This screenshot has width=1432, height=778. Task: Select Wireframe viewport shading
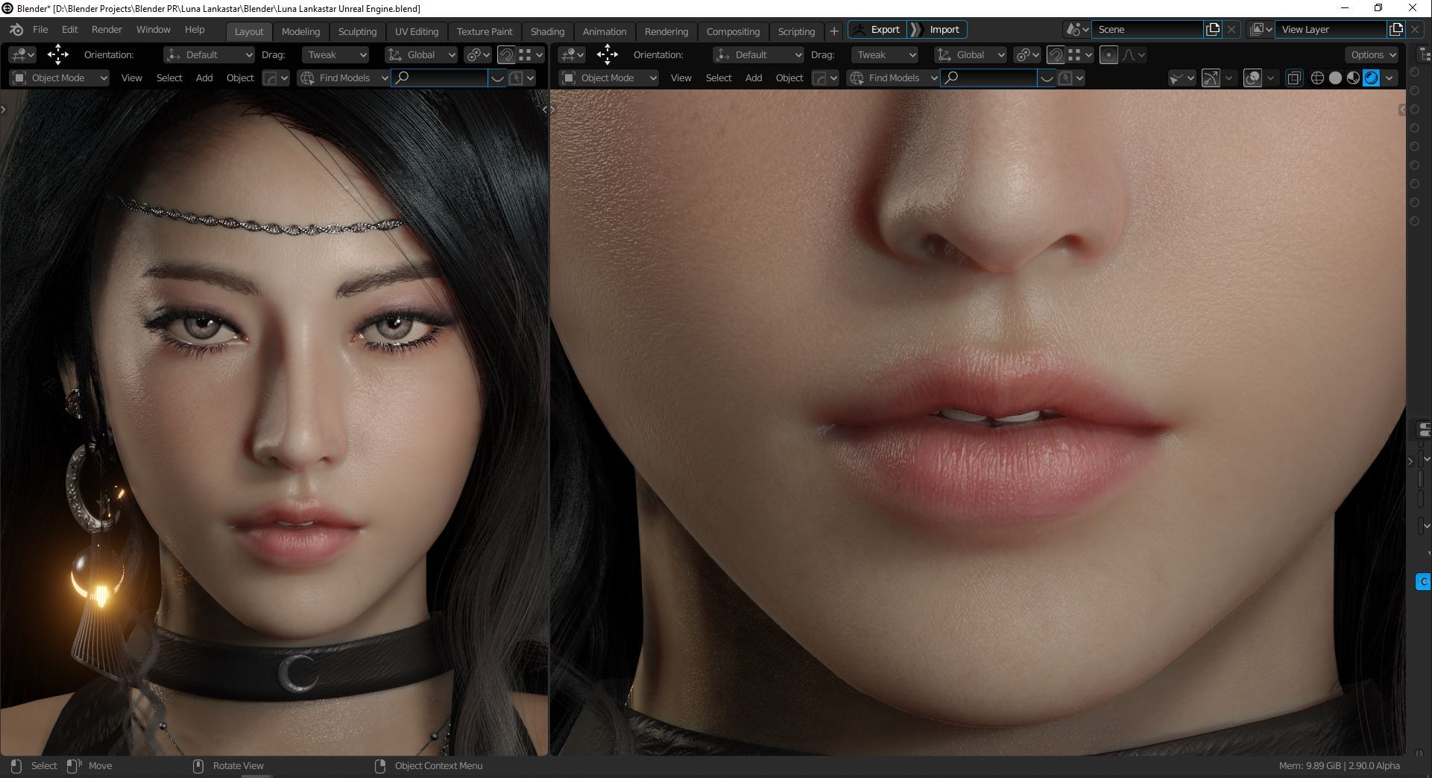click(1317, 78)
